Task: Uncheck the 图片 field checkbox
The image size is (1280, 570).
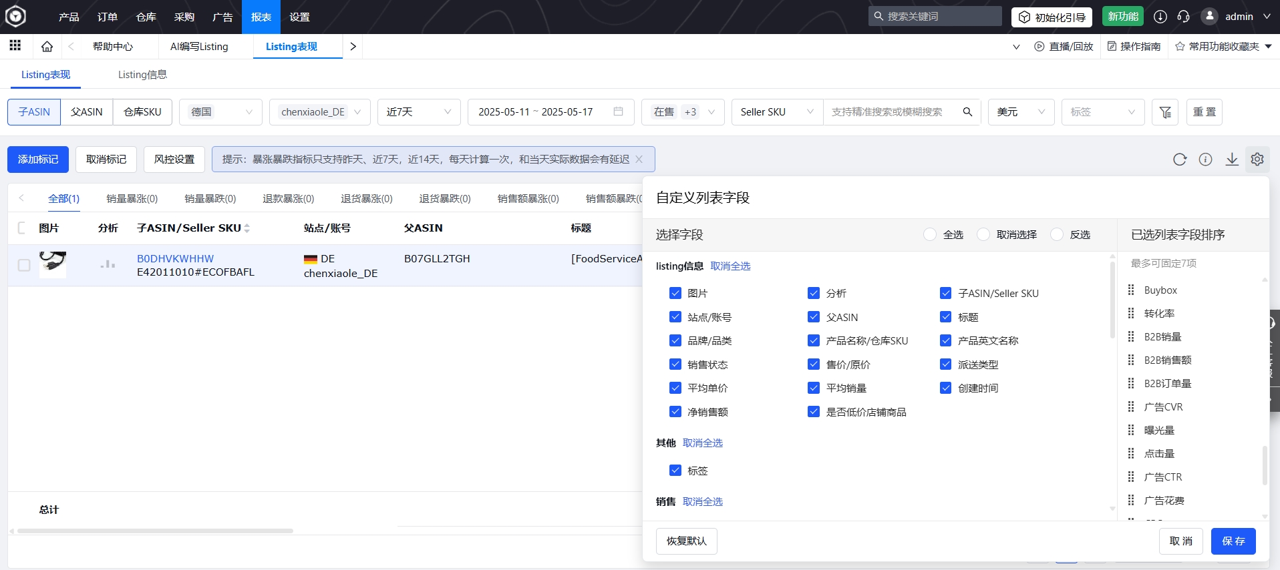Action: (x=675, y=293)
